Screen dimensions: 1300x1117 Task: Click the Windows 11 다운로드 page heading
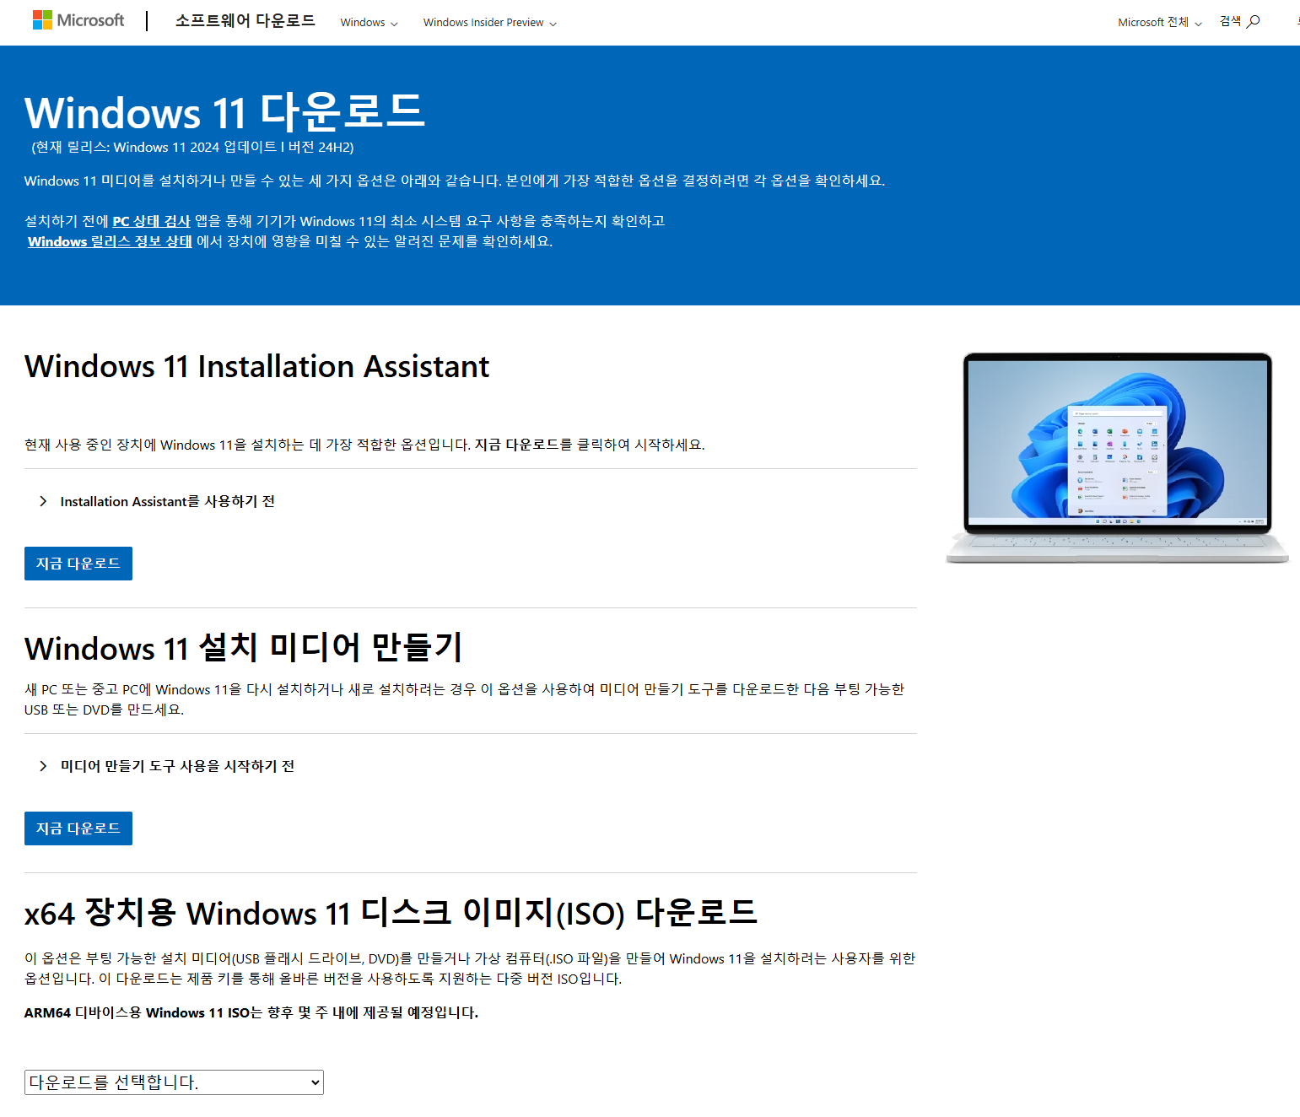224,111
